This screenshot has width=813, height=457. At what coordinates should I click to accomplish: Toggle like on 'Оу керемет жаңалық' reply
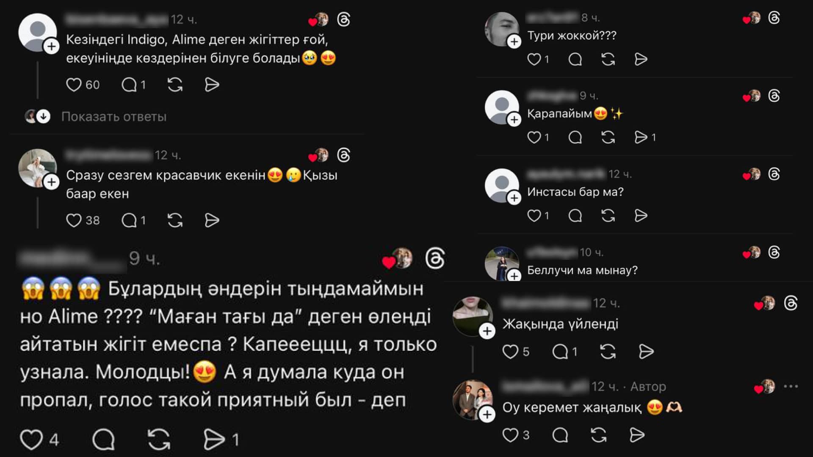click(x=510, y=435)
